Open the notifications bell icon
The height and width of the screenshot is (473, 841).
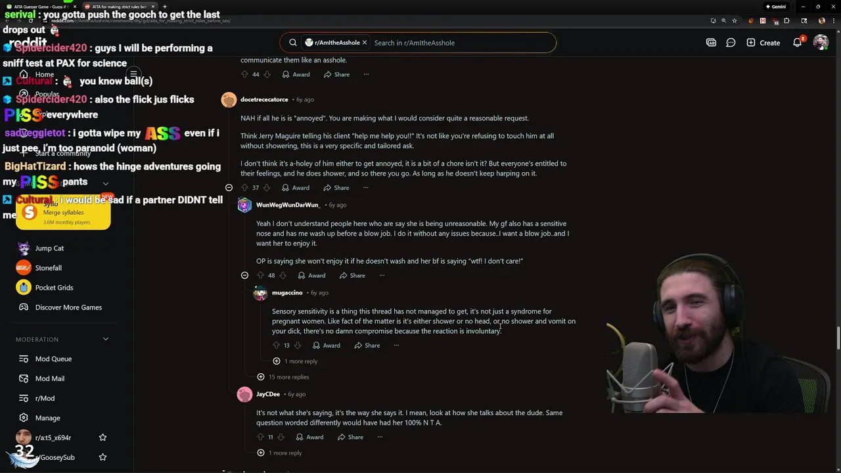coord(798,43)
